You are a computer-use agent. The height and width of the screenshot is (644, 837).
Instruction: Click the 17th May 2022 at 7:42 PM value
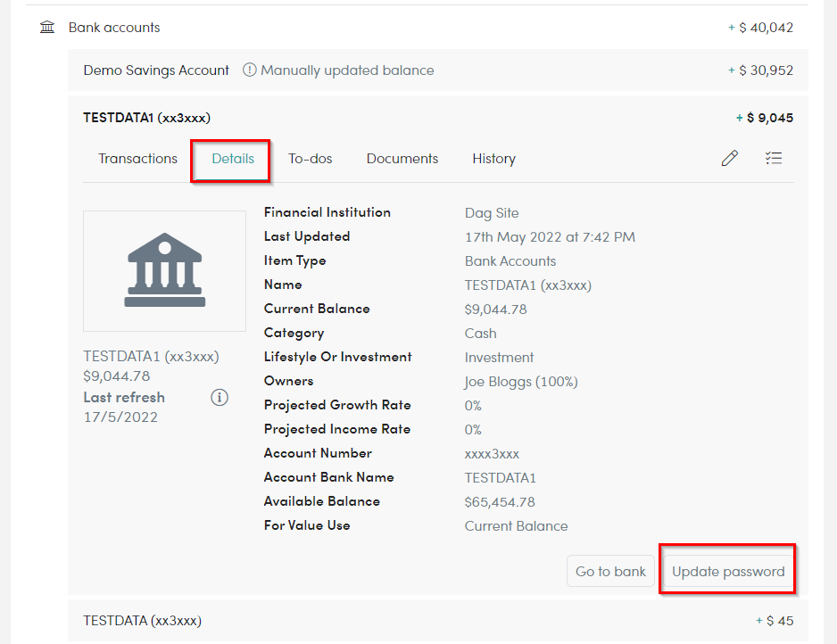pyautogui.click(x=550, y=237)
